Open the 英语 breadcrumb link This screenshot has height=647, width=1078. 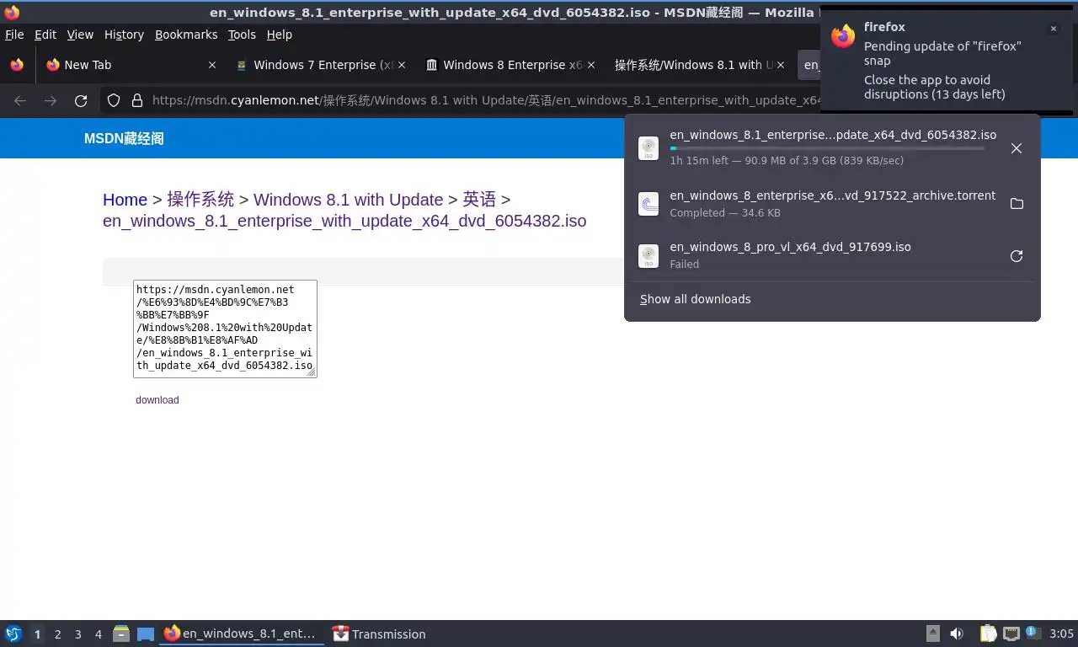[479, 200]
